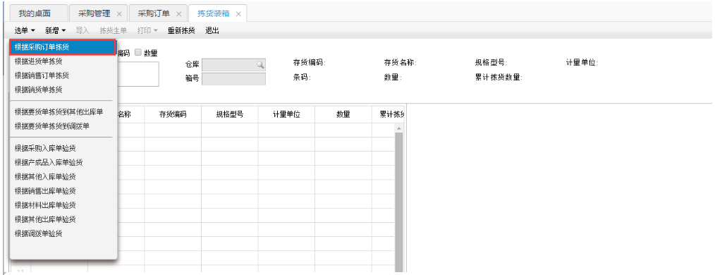Click the 重新拣货 toolbar button
Viewport: 715px width, 275px height.
pyautogui.click(x=181, y=30)
